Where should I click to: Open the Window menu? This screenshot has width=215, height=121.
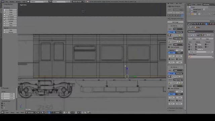[18, 1]
